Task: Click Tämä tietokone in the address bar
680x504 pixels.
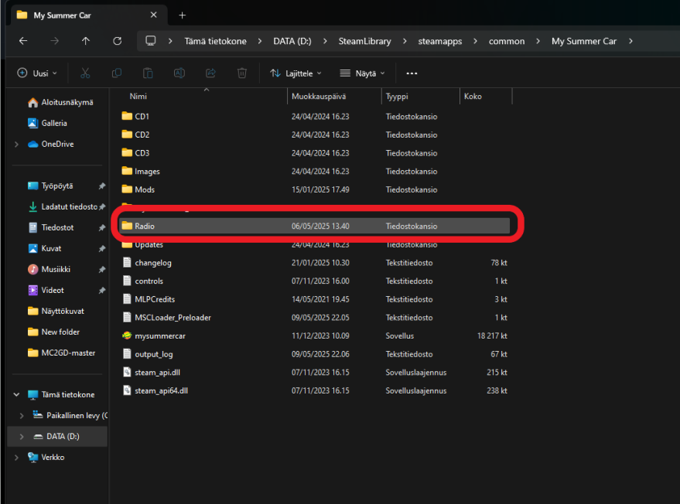Action: (215, 41)
